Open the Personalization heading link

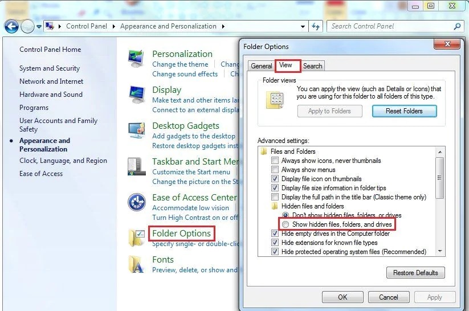tap(182, 54)
